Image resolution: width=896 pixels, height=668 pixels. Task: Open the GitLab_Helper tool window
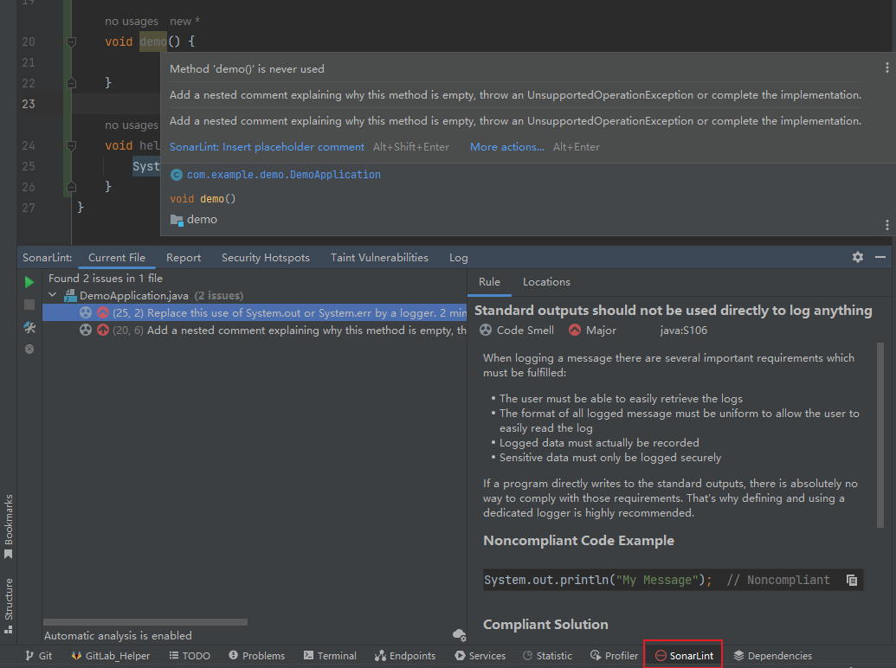click(x=111, y=655)
